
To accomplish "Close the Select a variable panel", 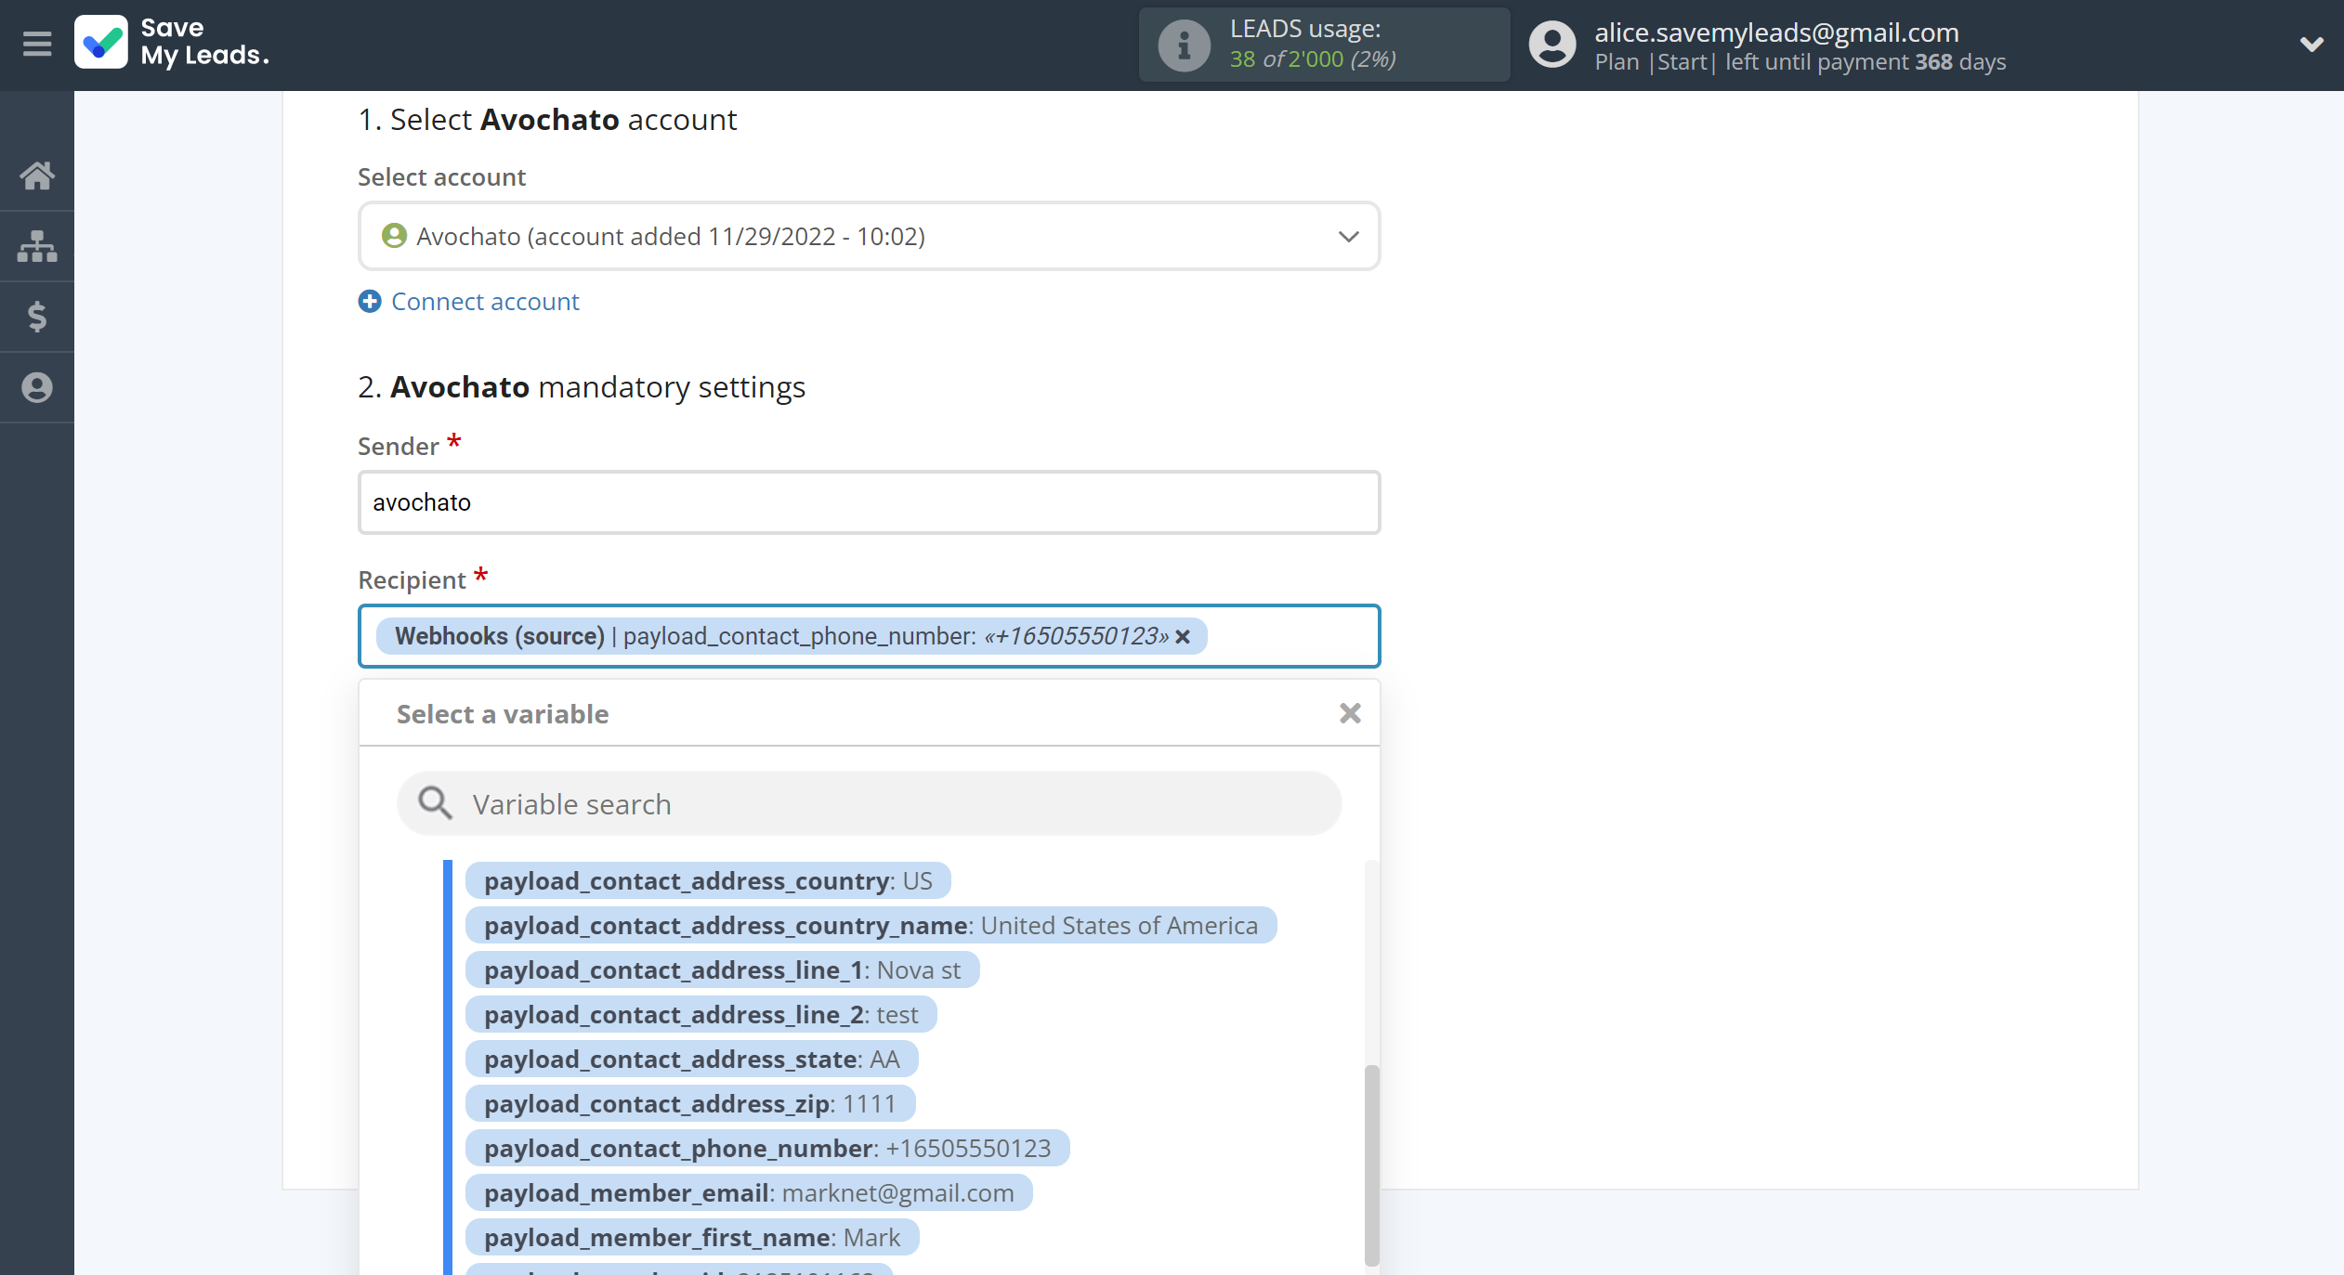I will [x=1350, y=713].
